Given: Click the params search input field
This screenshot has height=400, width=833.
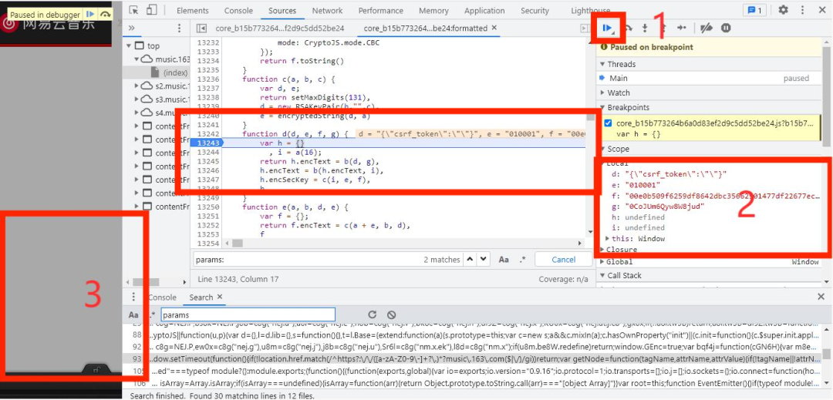Looking at the screenshot, I should pos(248,314).
